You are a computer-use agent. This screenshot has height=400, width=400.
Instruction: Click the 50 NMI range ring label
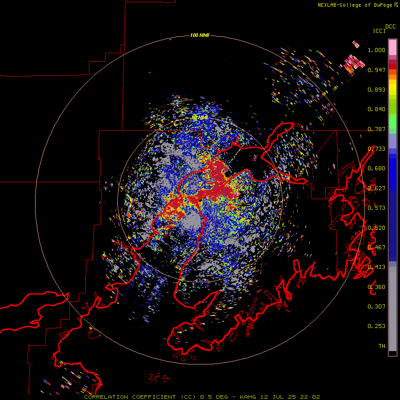coord(200,117)
